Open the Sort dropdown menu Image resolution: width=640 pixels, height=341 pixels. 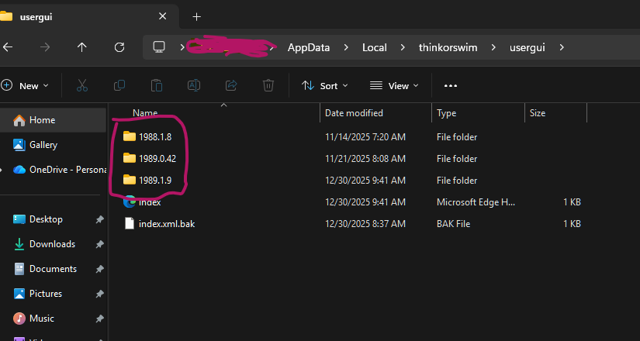324,85
